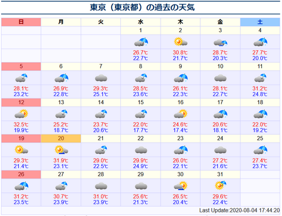The image size is (282, 216).
Task: Open the sunny weather icon for day 19
Action: click(21, 150)
